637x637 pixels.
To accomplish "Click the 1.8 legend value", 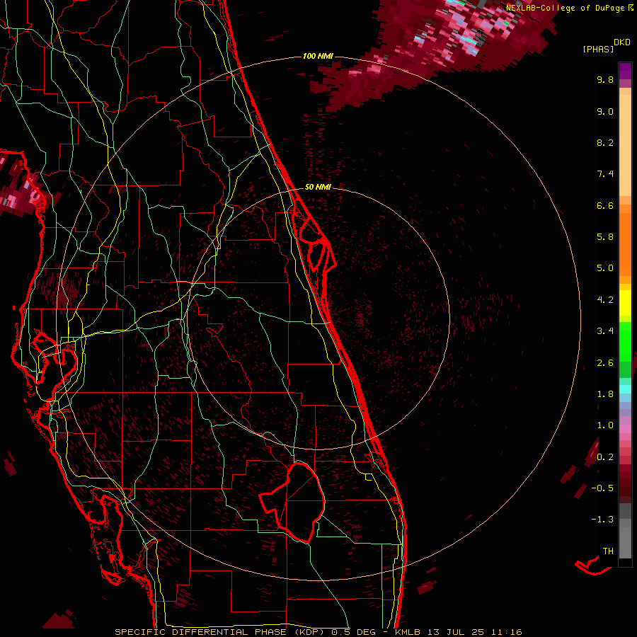I will pyautogui.click(x=605, y=394).
